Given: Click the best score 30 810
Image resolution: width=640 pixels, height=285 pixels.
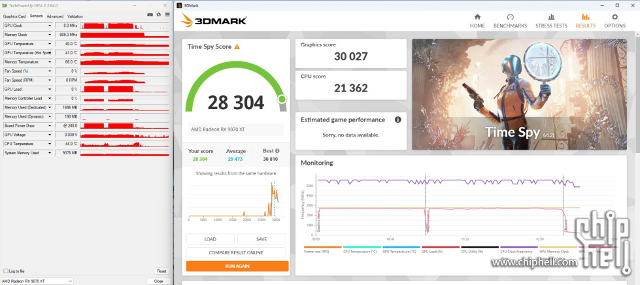Looking at the screenshot, I should pos(271,159).
